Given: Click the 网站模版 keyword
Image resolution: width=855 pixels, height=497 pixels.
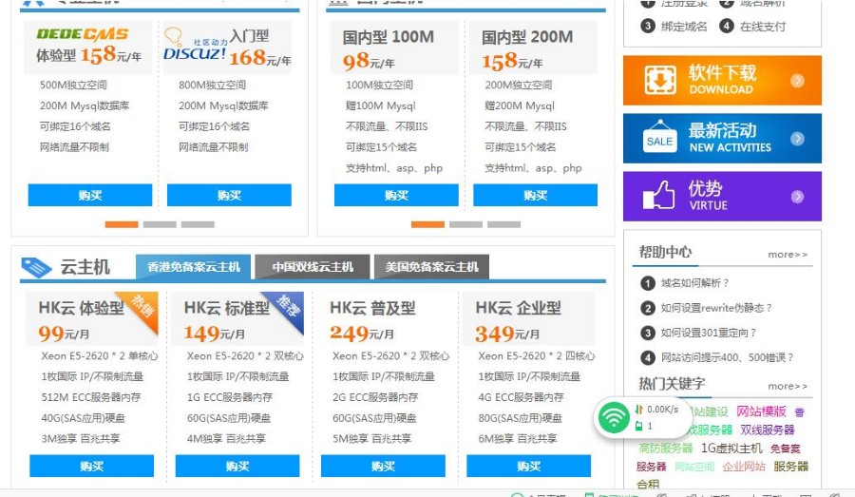Looking at the screenshot, I should (761, 411).
